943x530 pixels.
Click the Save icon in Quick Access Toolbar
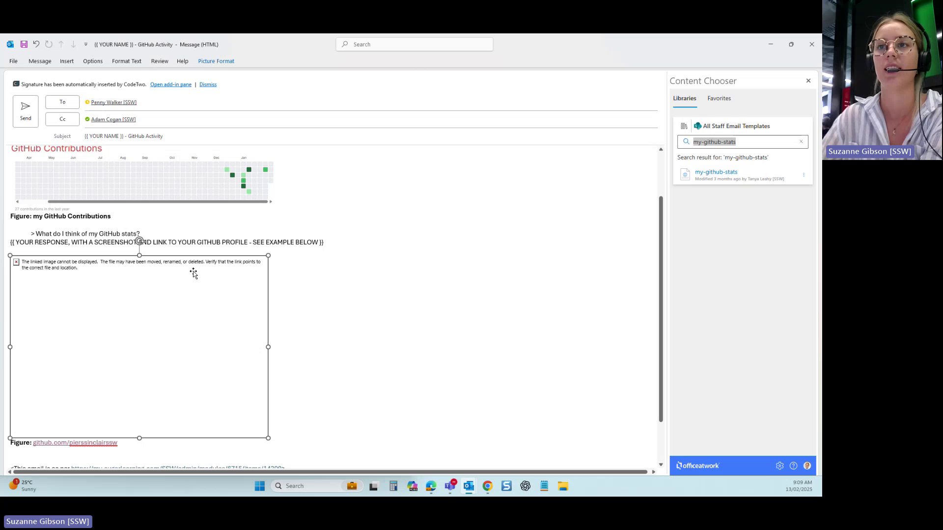(24, 44)
